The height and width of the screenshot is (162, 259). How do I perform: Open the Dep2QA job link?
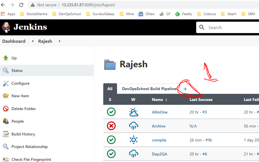pyautogui.click(x=159, y=154)
